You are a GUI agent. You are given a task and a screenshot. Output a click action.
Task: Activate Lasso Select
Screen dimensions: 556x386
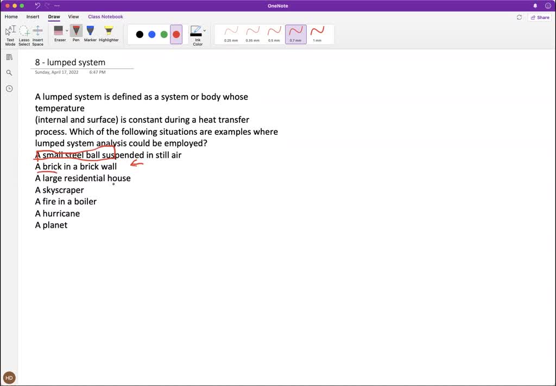tap(24, 34)
